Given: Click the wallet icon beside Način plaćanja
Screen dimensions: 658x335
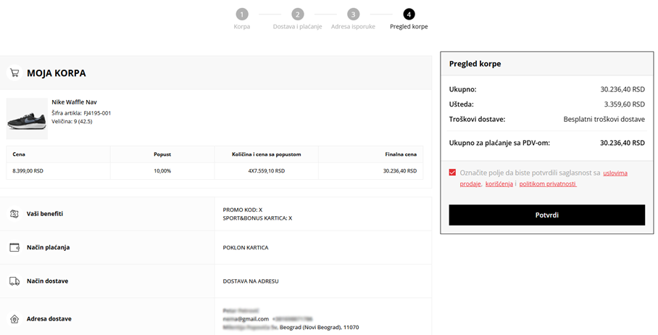Looking at the screenshot, I should [14, 247].
